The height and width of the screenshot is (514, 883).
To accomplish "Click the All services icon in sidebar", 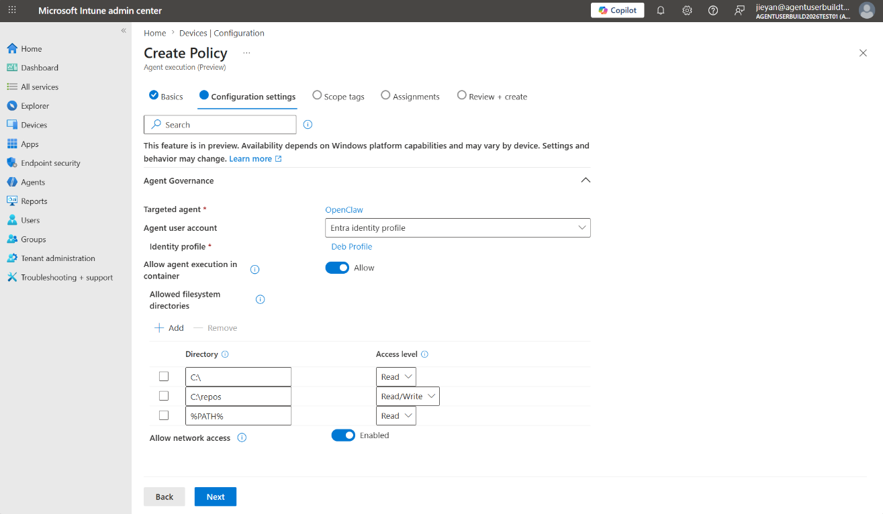I will [x=12, y=87].
